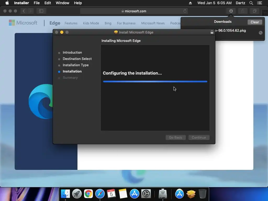Open Kids Mode link on webpage

91,23
